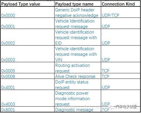Click the Payload Type value header cell
The image size is (141, 113).
pos(27,4)
